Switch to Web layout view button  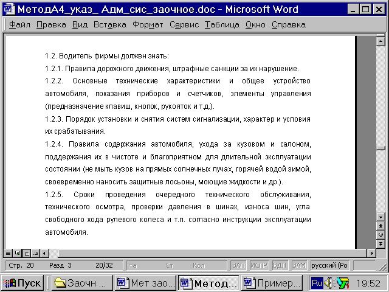pyautogui.click(x=17, y=253)
